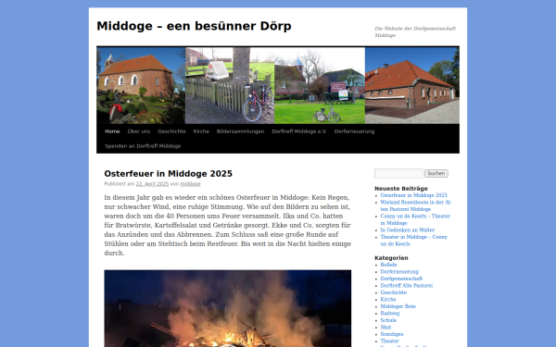Open recent post Wieland Rosenboom in der Alten Pastorei
This screenshot has width=556, height=347.
coord(416,205)
